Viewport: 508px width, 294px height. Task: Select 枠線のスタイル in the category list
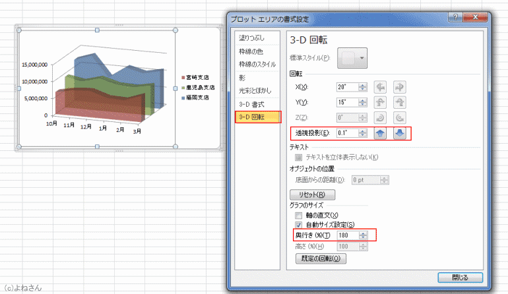pyautogui.click(x=257, y=65)
